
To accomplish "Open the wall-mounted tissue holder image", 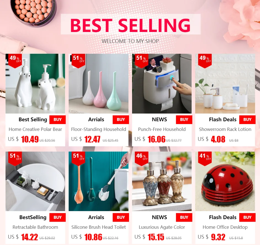I will click(x=162, y=84).
